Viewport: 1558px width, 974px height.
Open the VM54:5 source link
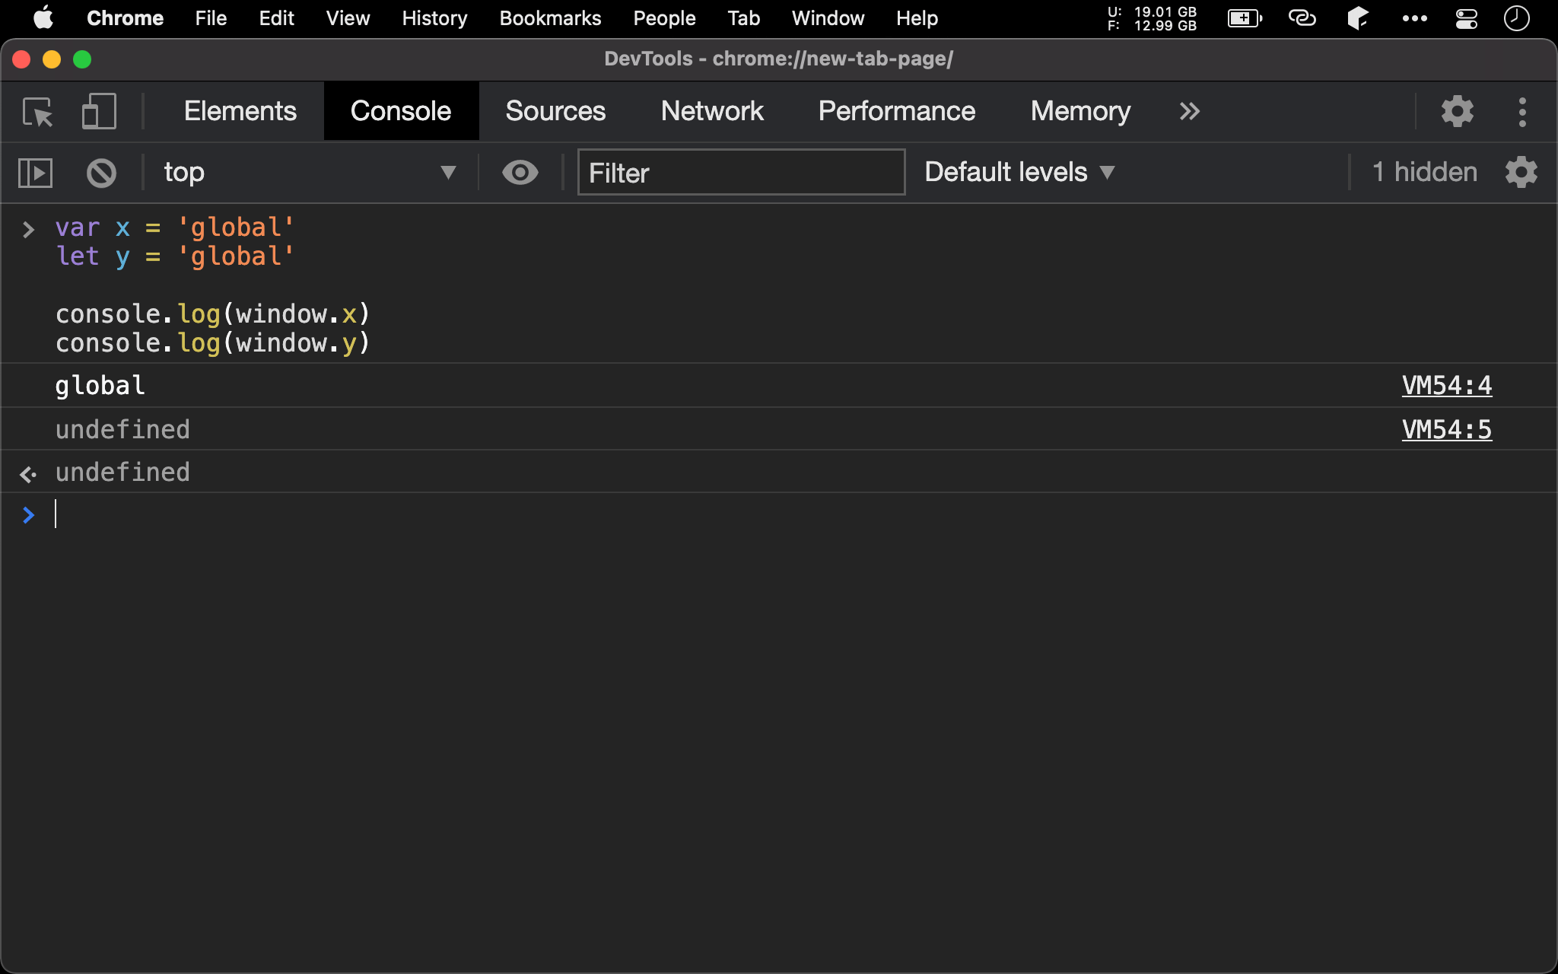point(1446,430)
